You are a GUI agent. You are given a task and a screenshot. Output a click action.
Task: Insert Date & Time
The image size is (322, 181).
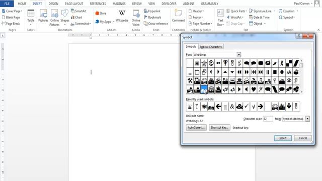pyautogui.click(x=259, y=18)
